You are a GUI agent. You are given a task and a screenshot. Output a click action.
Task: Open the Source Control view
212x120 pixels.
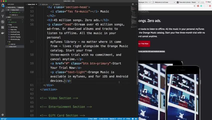(x=2, y=16)
